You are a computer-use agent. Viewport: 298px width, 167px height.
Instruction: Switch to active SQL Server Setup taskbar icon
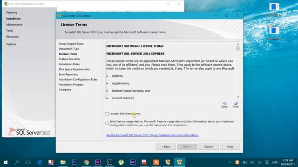pyautogui.click(x=179, y=162)
